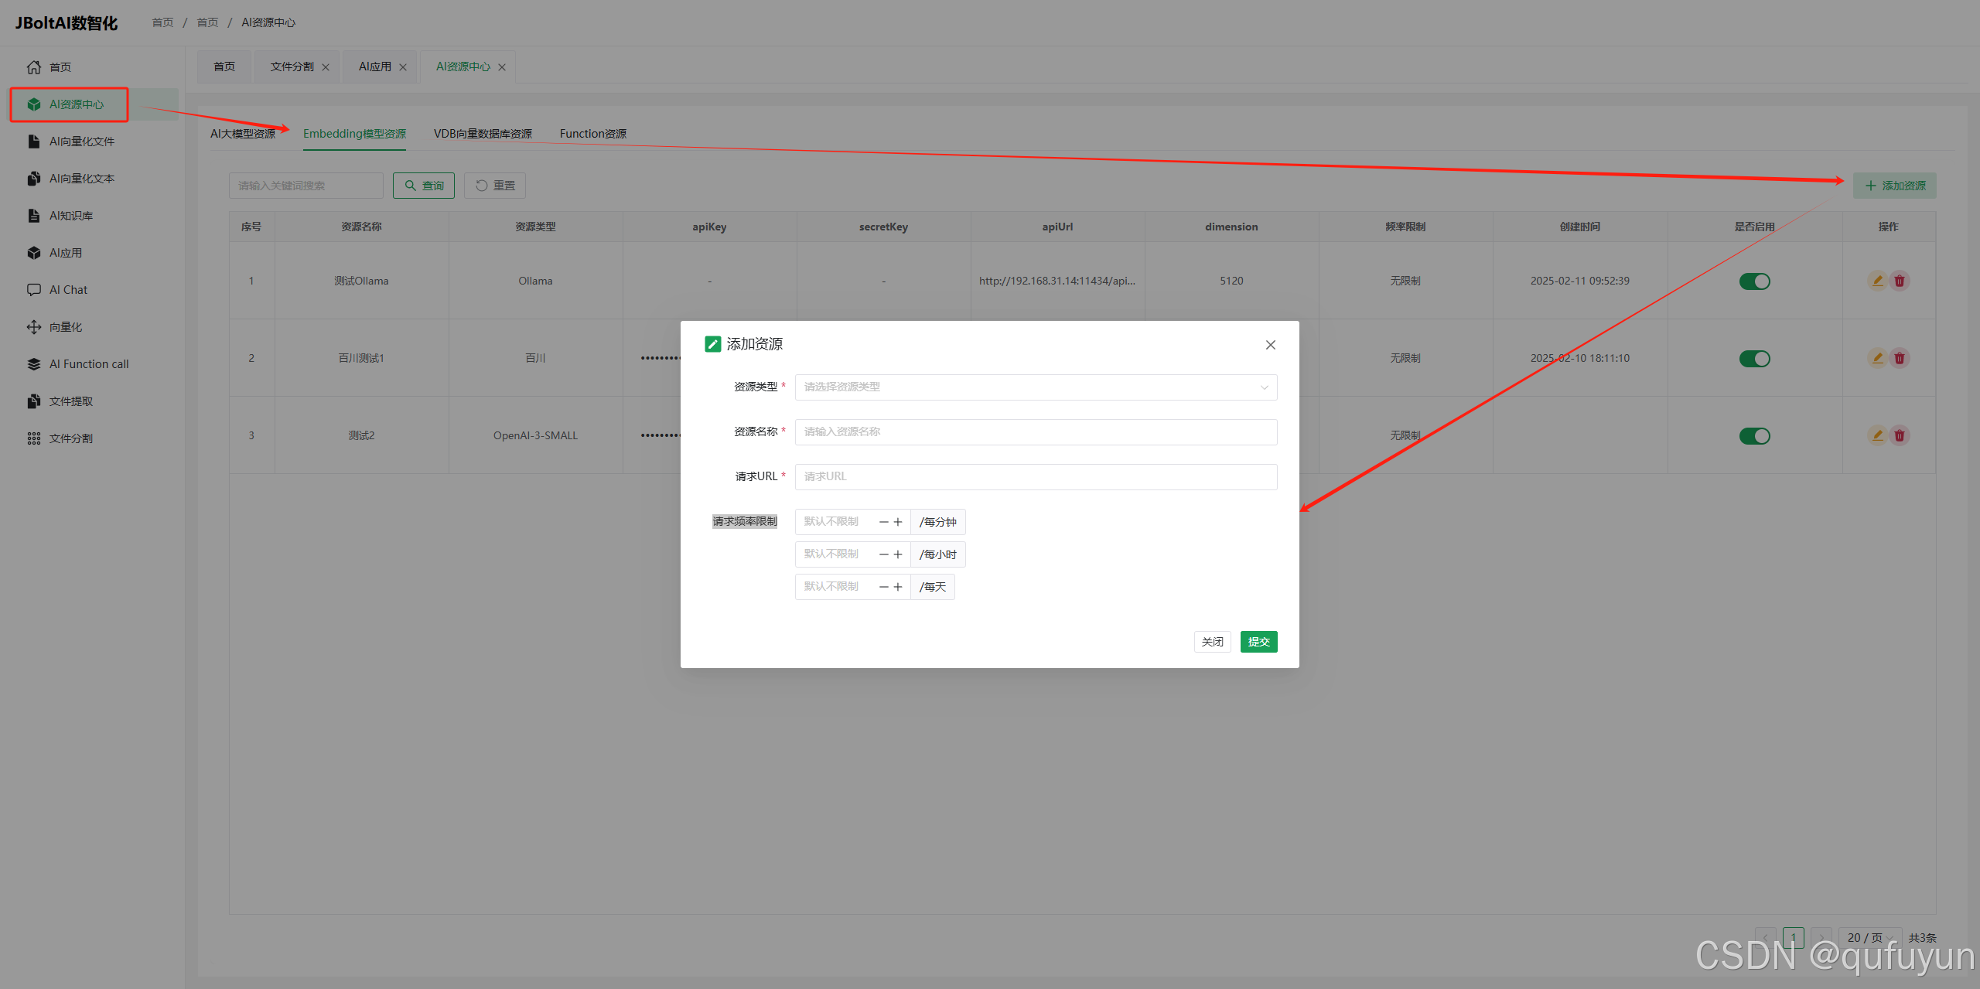The height and width of the screenshot is (989, 1980).
Task: Toggle the 测试2 enabled switch
Action: coord(1754,436)
